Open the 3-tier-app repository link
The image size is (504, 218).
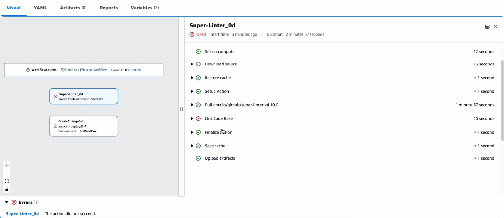point(72,70)
